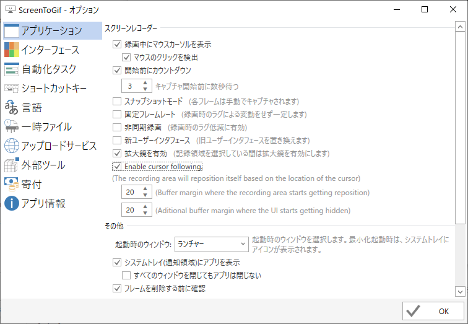Click the OK button

pyautogui.click(x=433, y=311)
